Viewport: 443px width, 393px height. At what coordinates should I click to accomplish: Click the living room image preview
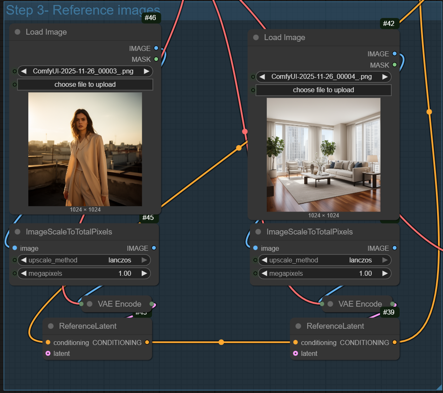[323, 155]
